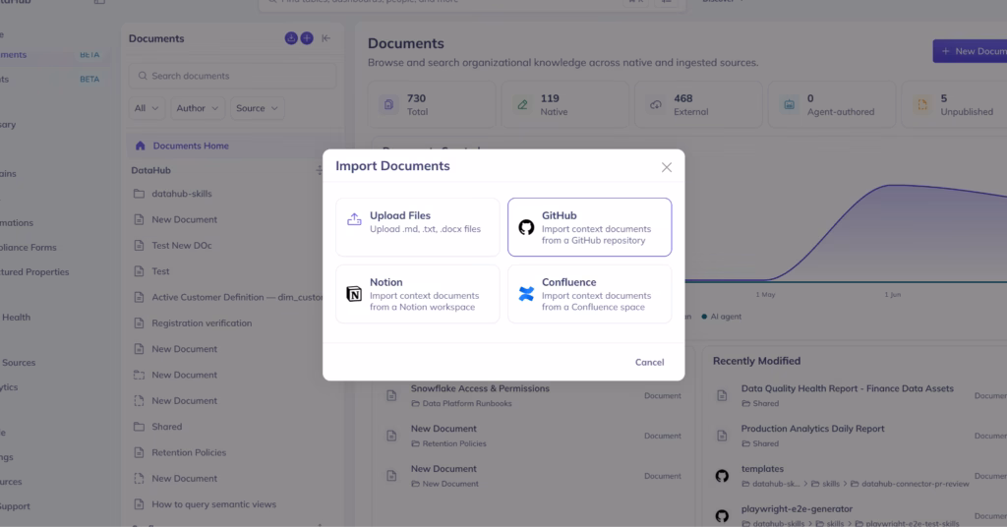Screen dimensions: 1007x527
Task: Click the import documents icon in sidebar header
Action: click(291, 38)
